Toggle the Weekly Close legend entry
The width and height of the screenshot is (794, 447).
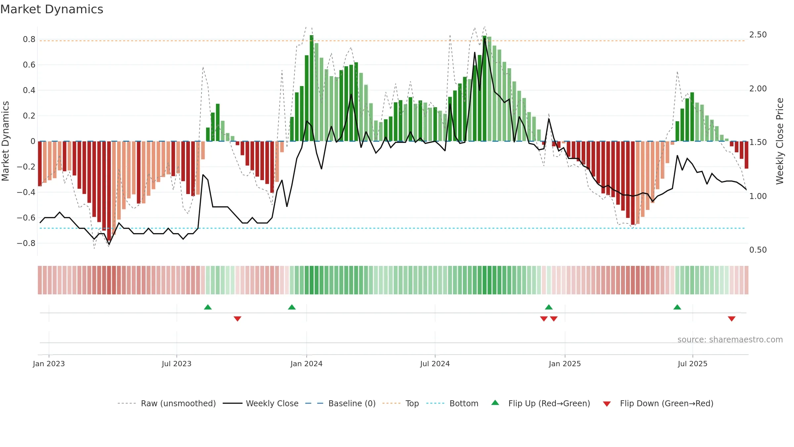click(x=261, y=403)
